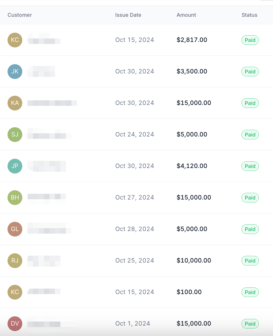Click the Status column header
The image size is (273, 336).
249,15
